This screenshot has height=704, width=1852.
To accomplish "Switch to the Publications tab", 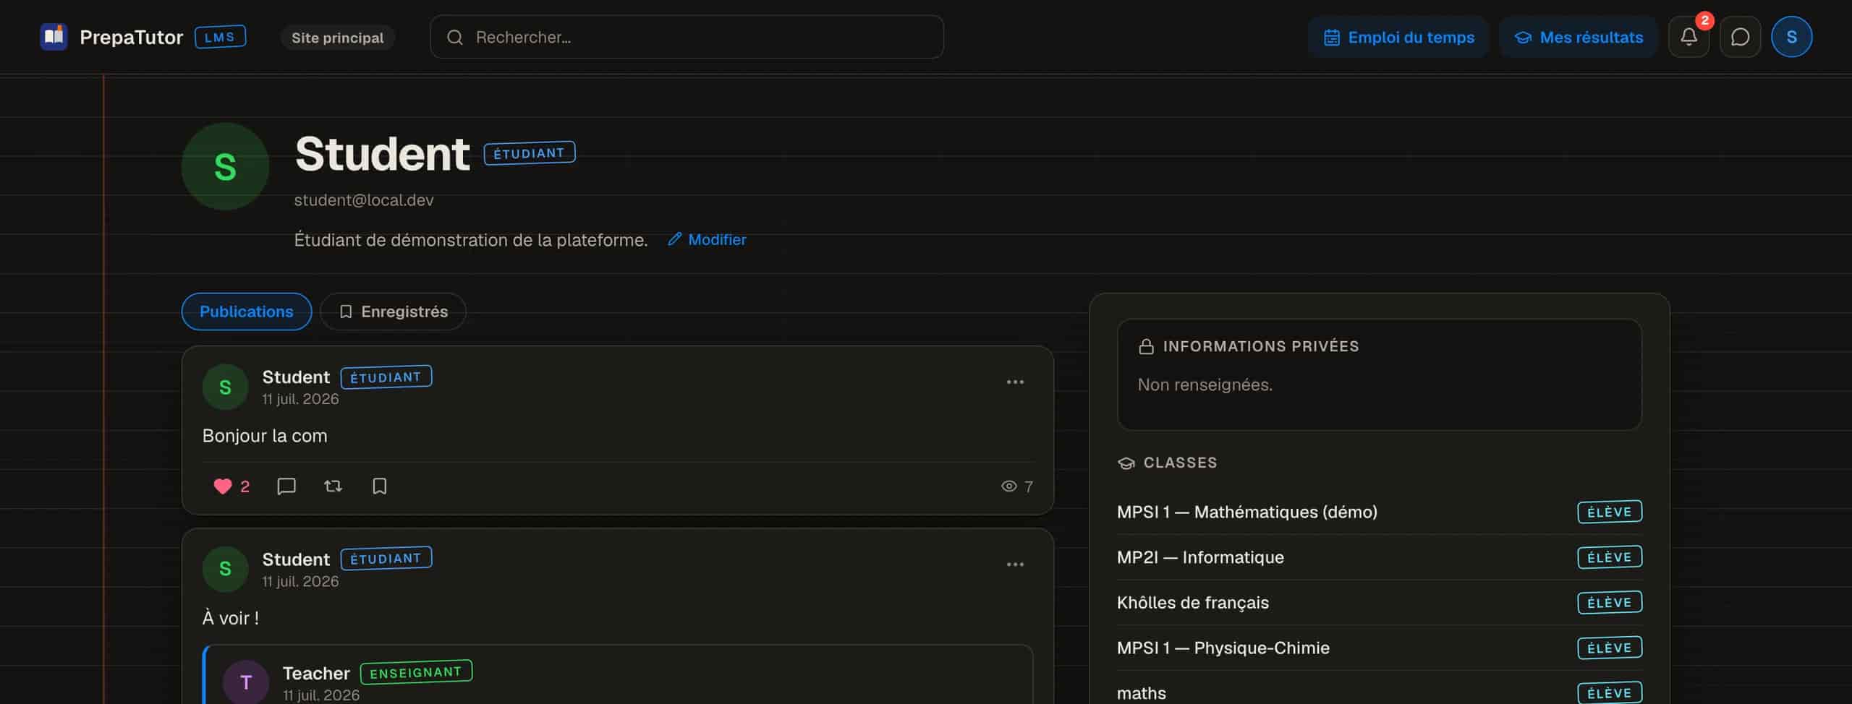I will (x=246, y=312).
